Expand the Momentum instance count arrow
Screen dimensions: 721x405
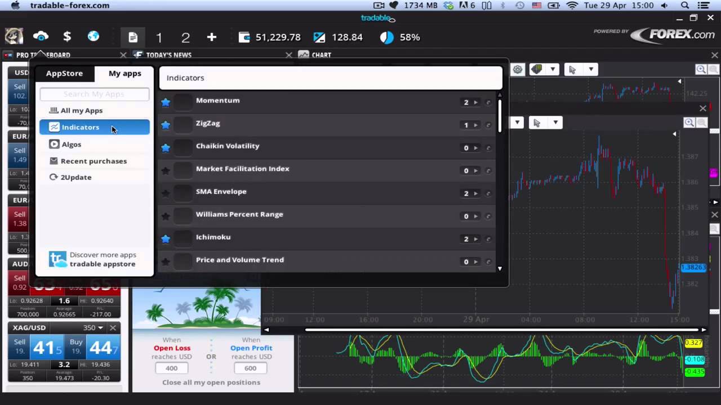tap(476, 102)
